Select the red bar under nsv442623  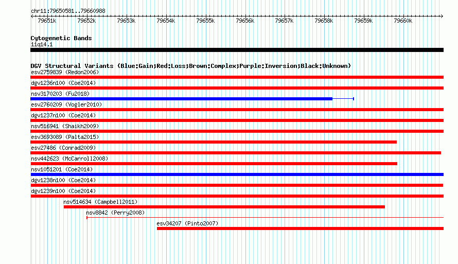(214, 164)
